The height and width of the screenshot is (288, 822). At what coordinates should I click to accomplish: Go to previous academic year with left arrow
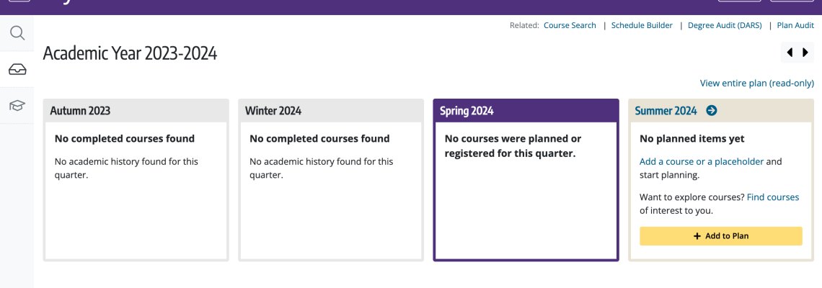[x=790, y=53]
